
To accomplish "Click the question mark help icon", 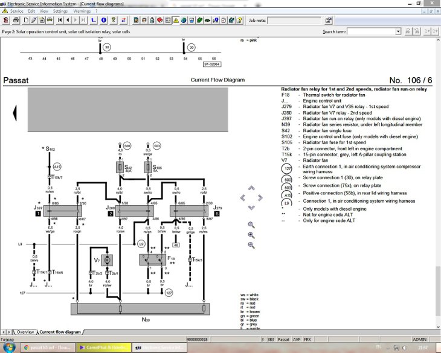I will (114, 21).
